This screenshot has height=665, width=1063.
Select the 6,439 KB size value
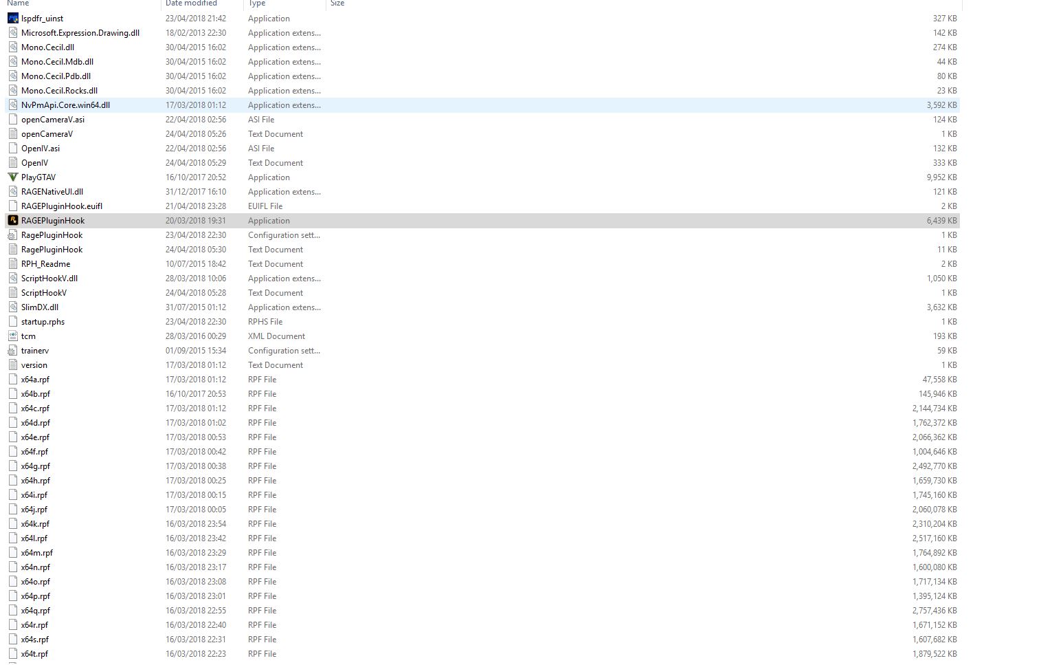pos(941,221)
